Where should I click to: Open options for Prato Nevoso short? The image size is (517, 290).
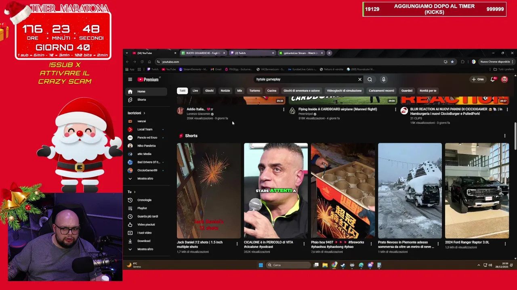tap(438, 243)
